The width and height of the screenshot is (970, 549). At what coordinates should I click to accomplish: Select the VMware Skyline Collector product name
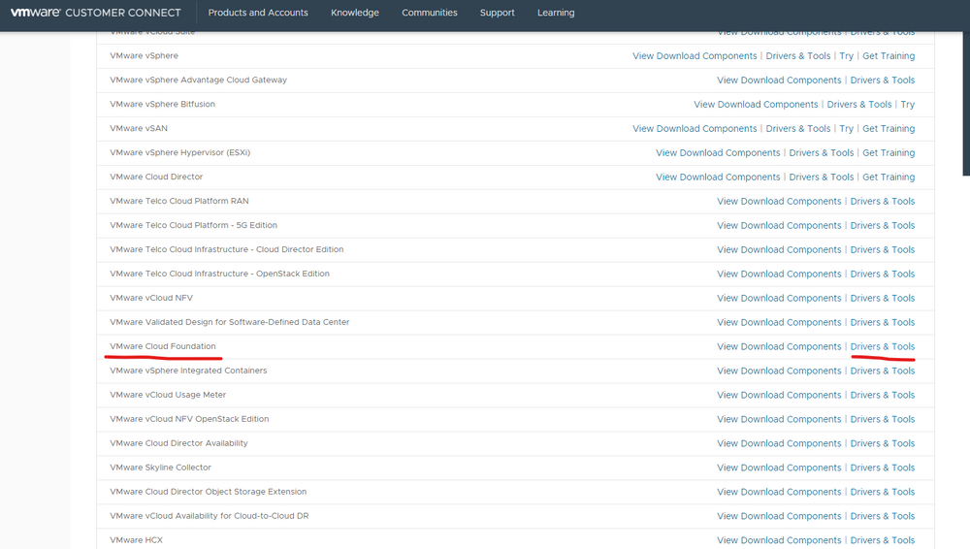coord(160,468)
